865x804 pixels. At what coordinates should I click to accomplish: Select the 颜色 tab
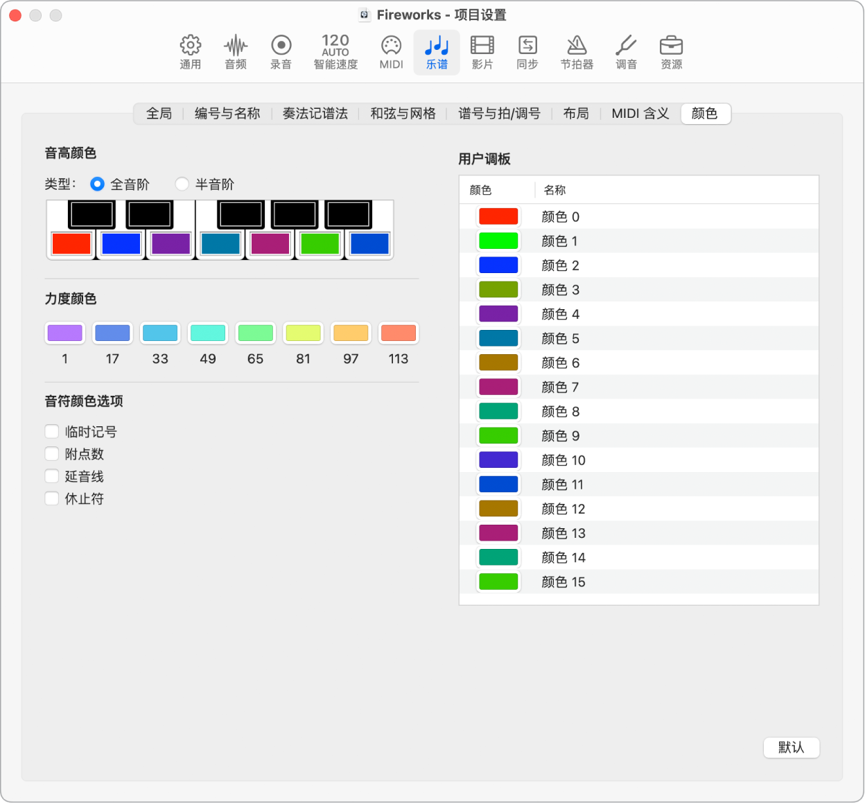706,114
